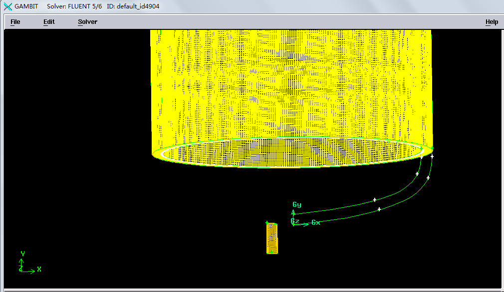This screenshot has width=504, height=292.
Task: Click the GAMBIT application icon in title bar
Action: tap(7, 6)
